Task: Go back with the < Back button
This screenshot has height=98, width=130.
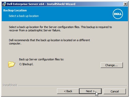Action: pos(68,91)
